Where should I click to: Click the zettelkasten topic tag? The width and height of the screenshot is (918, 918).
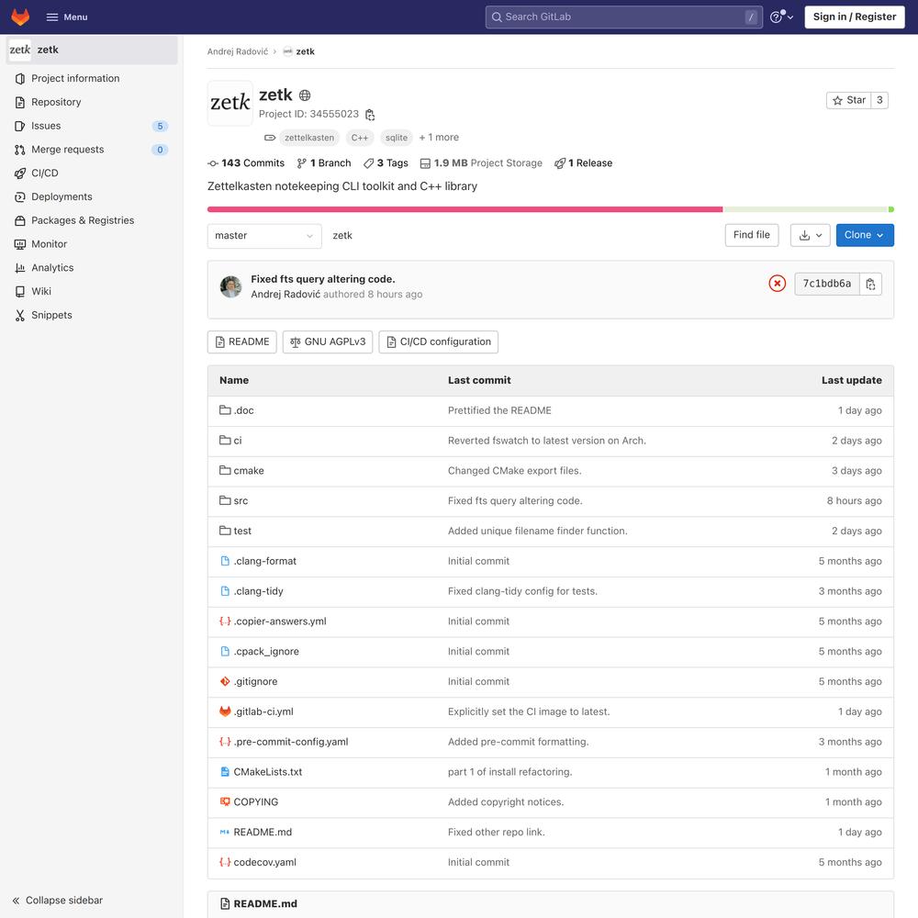tap(309, 138)
